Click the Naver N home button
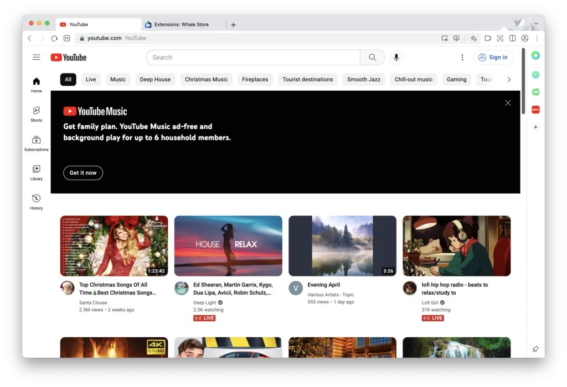567x387 pixels. [x=67, y=38]
